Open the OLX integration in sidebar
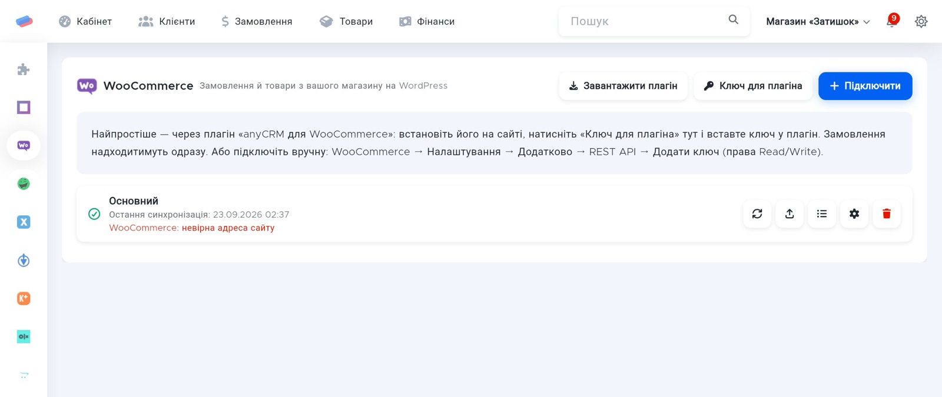 tap(24, 336)
